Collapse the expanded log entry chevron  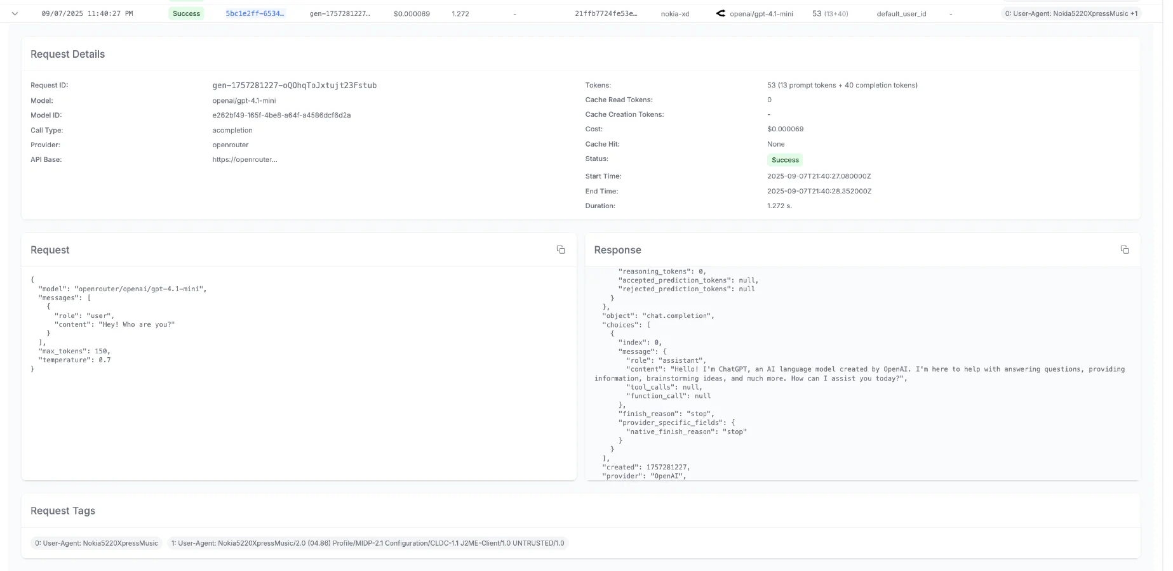tap(14, 13)
